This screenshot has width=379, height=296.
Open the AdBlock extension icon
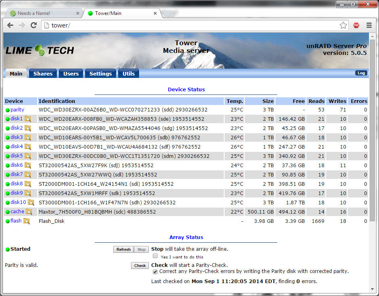[x=356, y=25]
